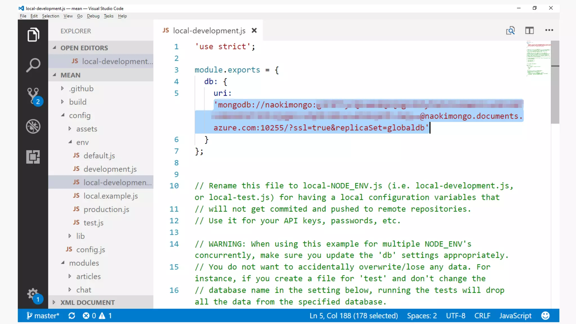This screenshot has width=576, height=324.
Task: Close the local-development.js tab
Action: (x=254, y=30)
